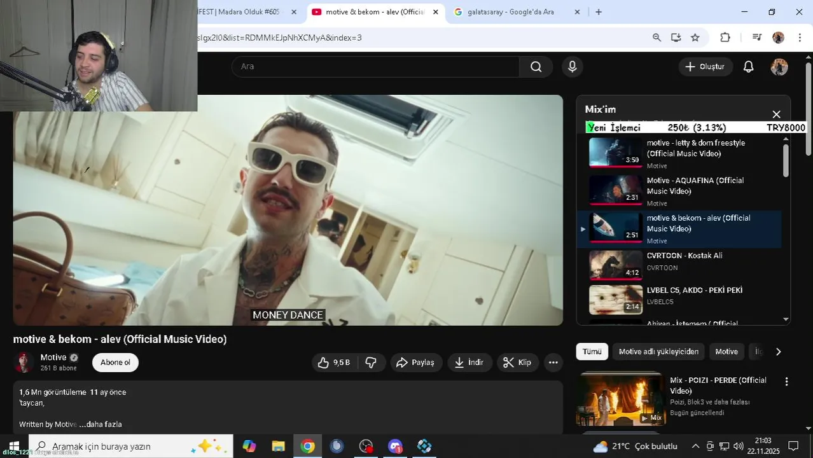
Task: Bookmark this page with star icon
Action: (695, 38)
